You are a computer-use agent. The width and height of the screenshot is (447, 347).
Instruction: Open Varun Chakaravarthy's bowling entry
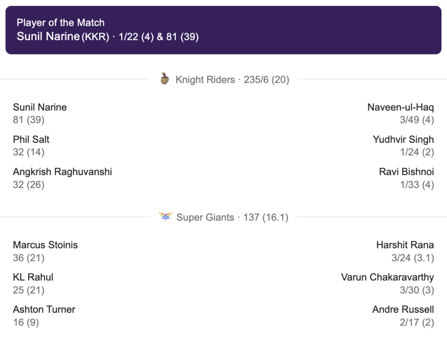click(387, 277)
